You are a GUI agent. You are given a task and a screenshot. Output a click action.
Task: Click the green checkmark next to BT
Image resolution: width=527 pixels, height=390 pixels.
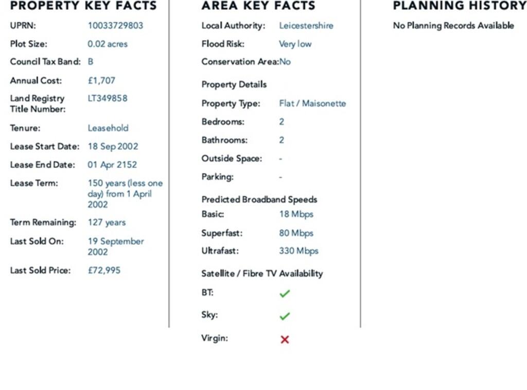point(285,294)
